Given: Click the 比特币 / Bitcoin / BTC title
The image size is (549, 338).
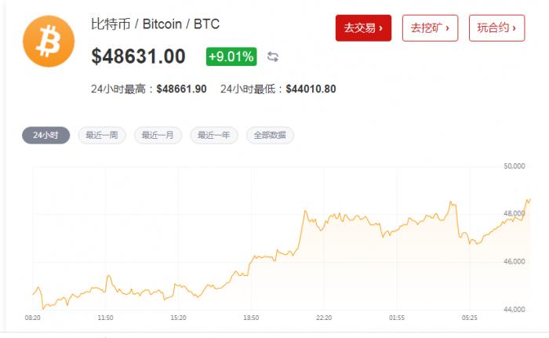Looking at the screenshot, I should (155, 24).
